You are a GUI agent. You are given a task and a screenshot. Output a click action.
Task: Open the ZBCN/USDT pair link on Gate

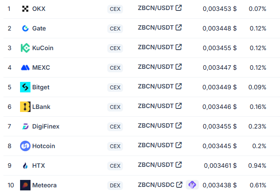pos(155,27)
